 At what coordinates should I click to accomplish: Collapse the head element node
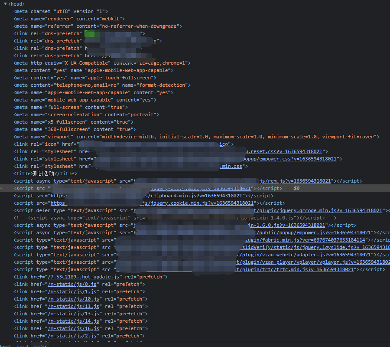(x=5, y=4)
